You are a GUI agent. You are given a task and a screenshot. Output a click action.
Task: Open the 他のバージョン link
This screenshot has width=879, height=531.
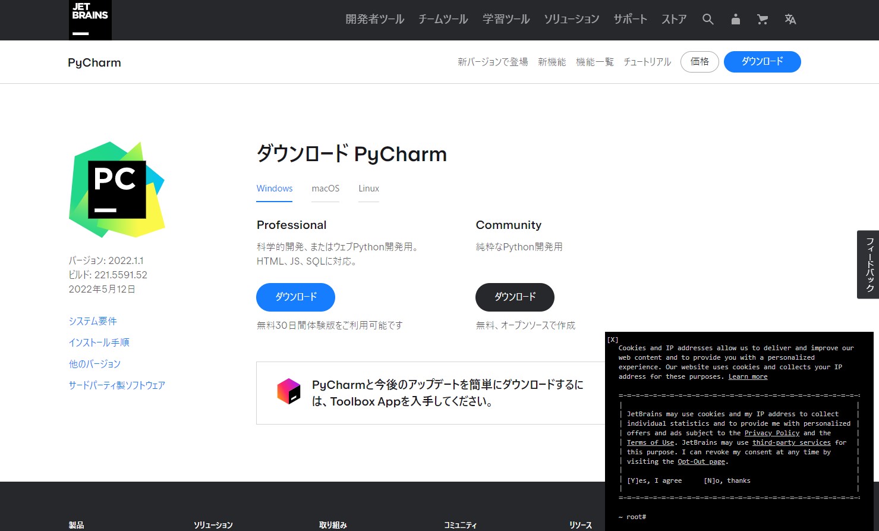click(x=94, y=364)
